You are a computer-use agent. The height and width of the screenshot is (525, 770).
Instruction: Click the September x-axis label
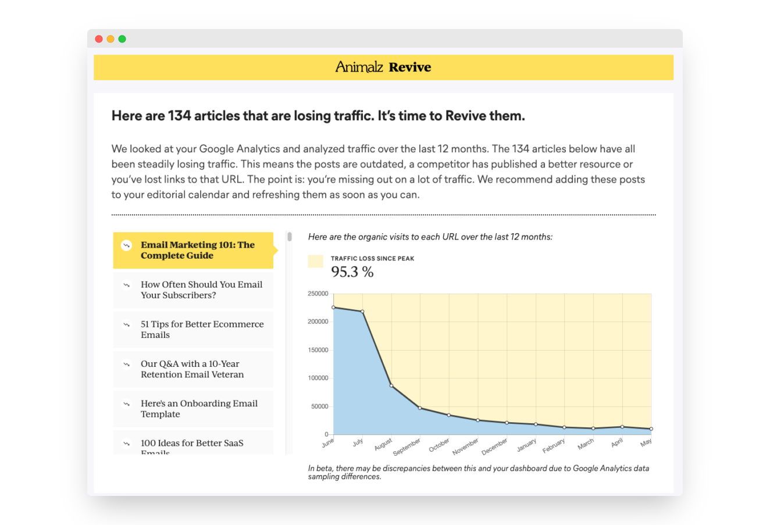pyautogui.click(x=407, y=447)
